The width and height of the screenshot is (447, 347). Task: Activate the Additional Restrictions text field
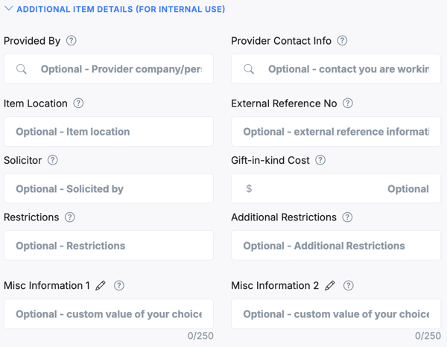(336, 246)
